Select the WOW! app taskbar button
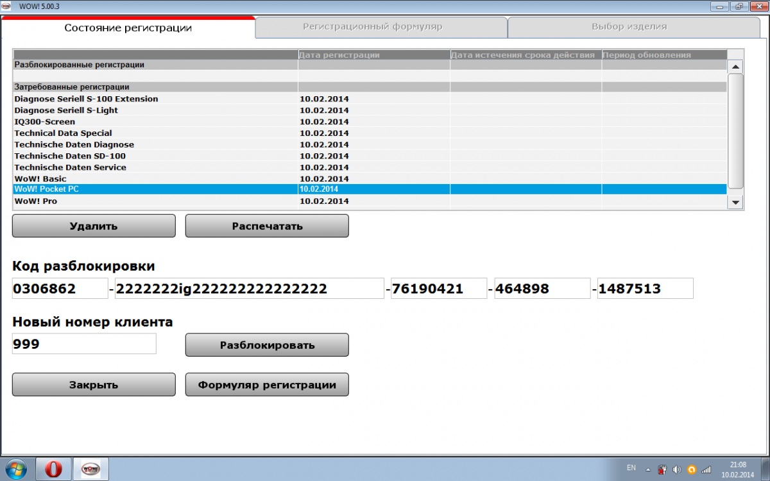 coord(90,469)
